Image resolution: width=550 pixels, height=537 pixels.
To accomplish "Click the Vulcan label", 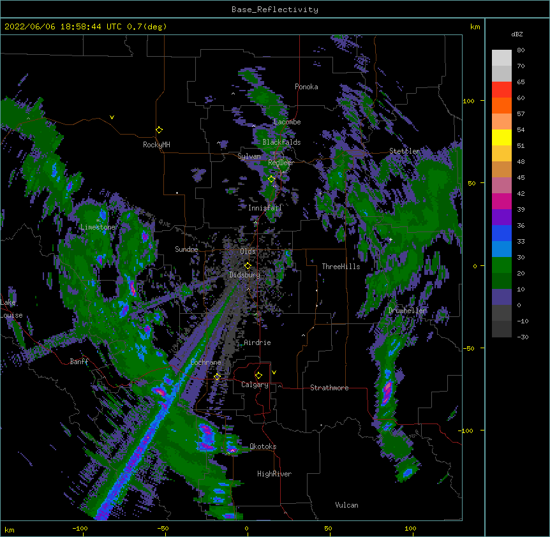I will (x=346, y=505).
